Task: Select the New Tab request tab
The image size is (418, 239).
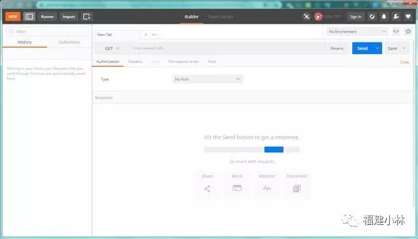Action: point(117,35)
